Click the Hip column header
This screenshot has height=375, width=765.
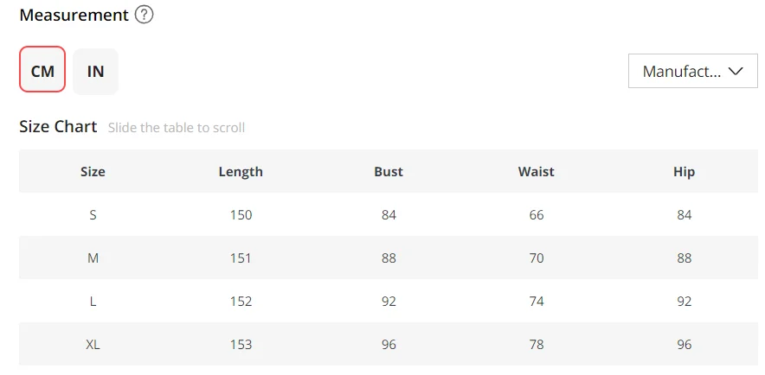pyautogui.click(x=685, y=171)
